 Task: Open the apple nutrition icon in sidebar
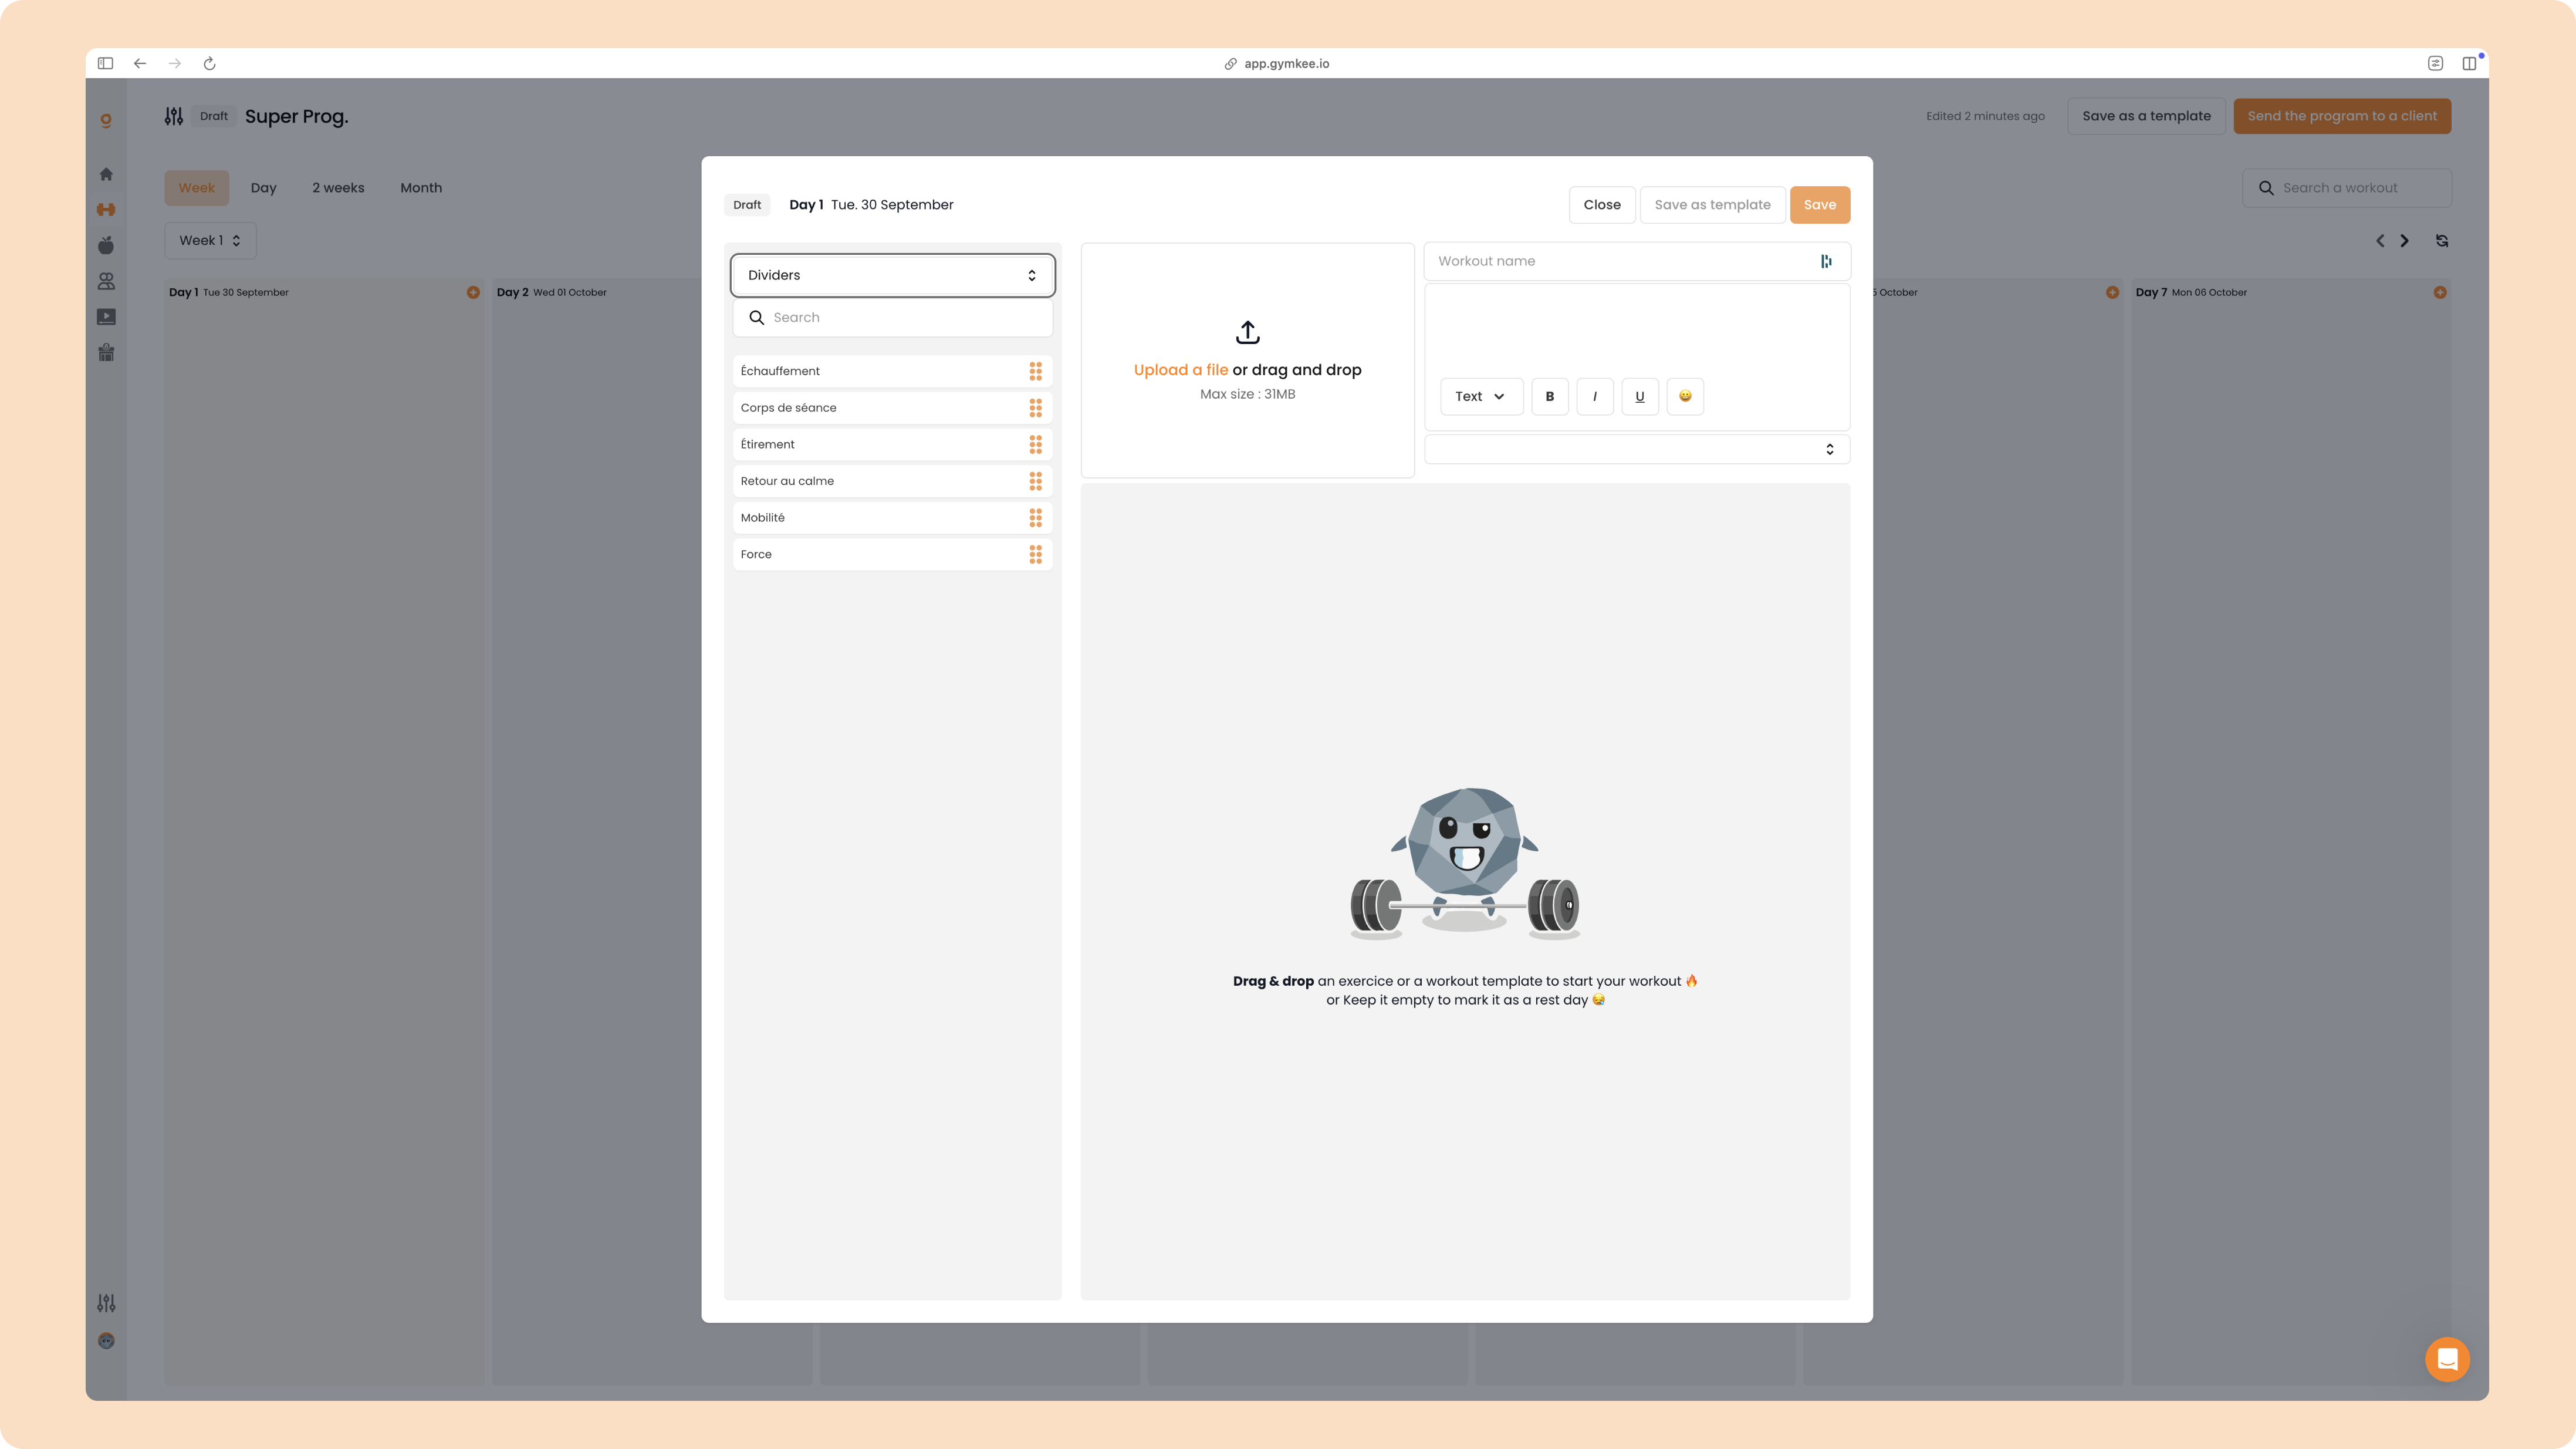pyautogui.click(x=106, y=245)
